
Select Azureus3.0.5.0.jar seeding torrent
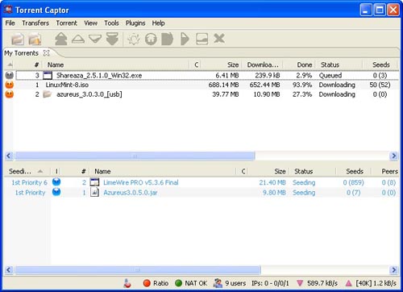pos(202,193)
